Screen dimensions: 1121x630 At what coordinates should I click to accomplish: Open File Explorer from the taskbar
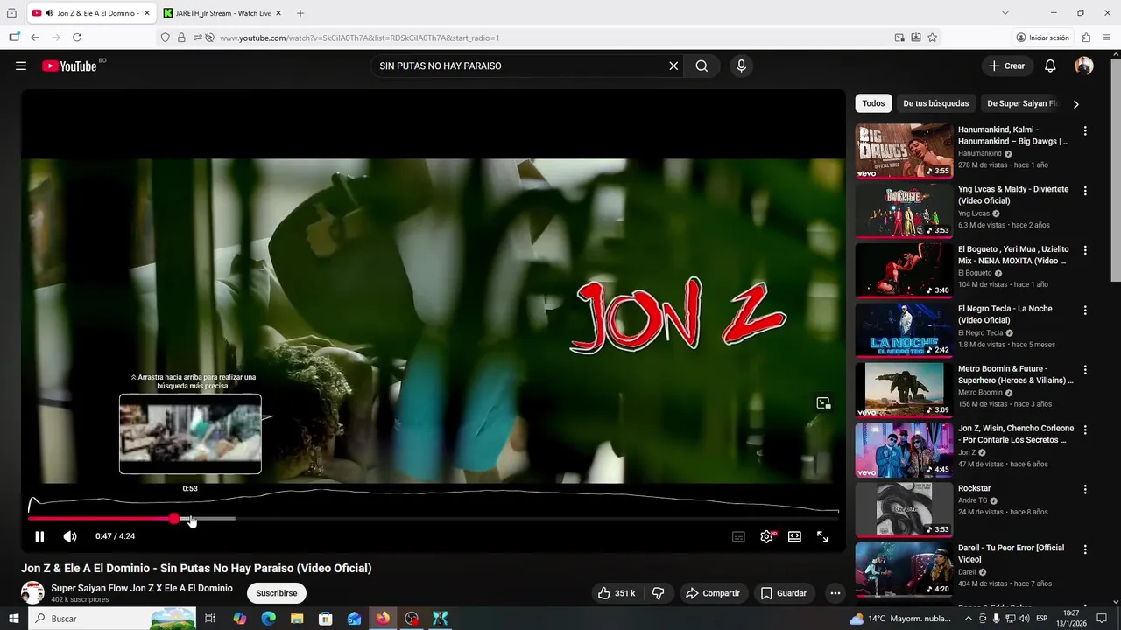(297, 619)
